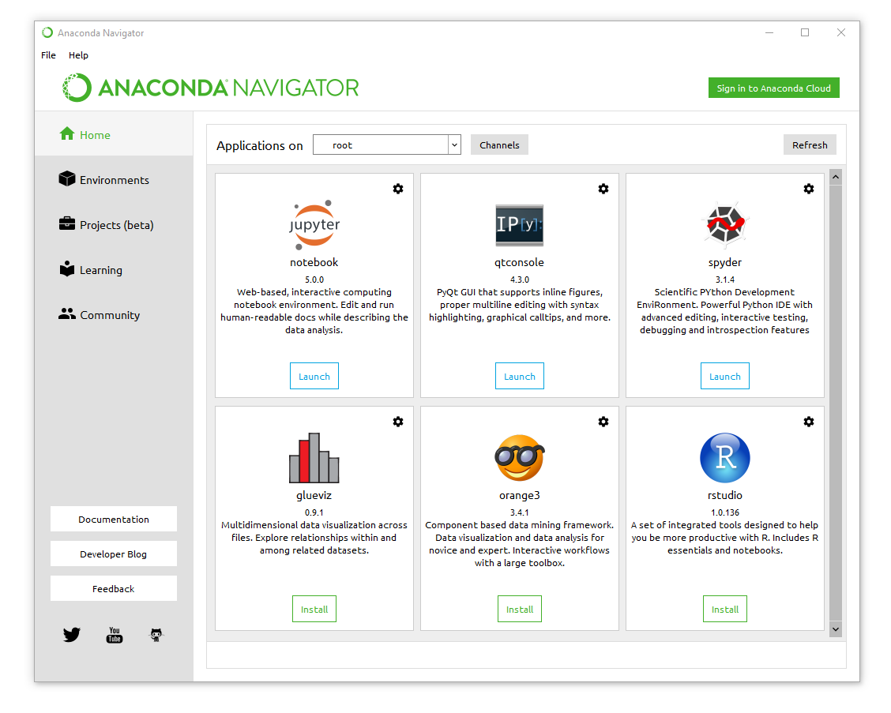
Task: Click the orange3 version 3.4.1 text
Action: (x=520, y=512)
